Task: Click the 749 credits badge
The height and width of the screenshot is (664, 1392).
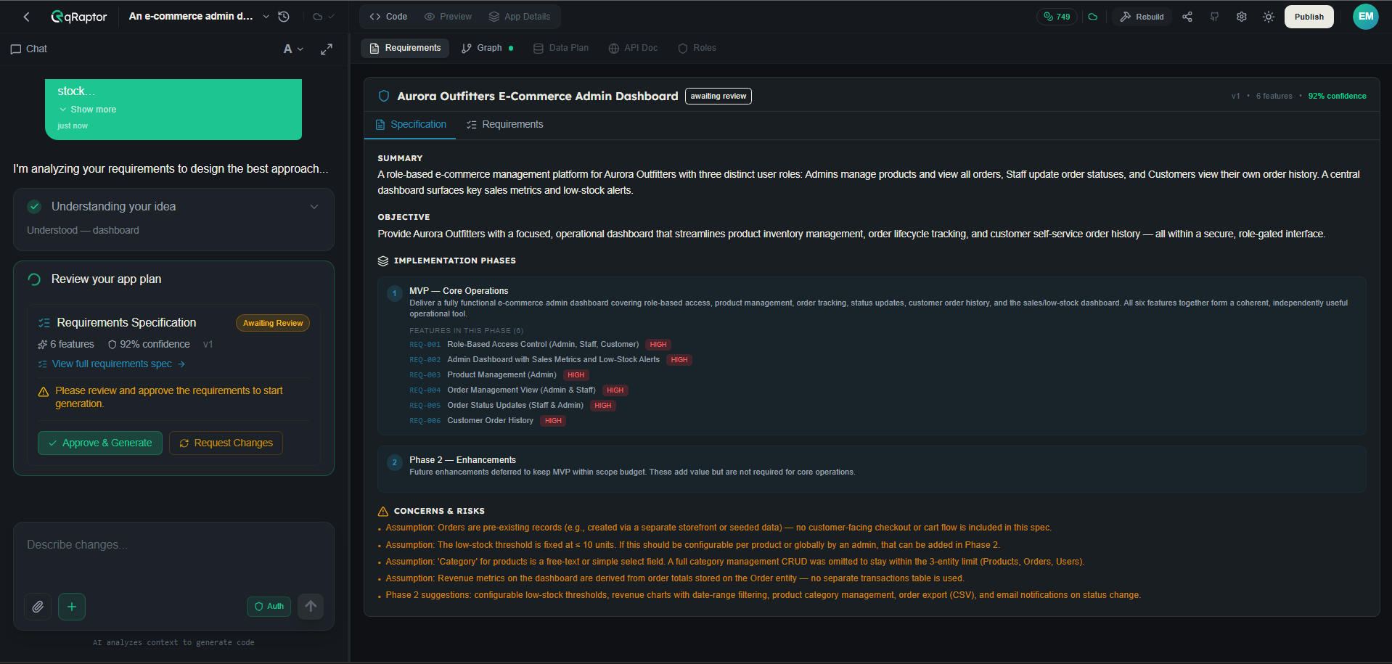Action: (1057, 17)
